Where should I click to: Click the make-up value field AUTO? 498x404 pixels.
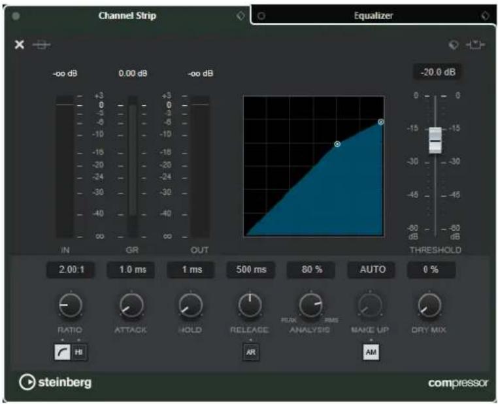pyautogui.click(x=372, y=269)
